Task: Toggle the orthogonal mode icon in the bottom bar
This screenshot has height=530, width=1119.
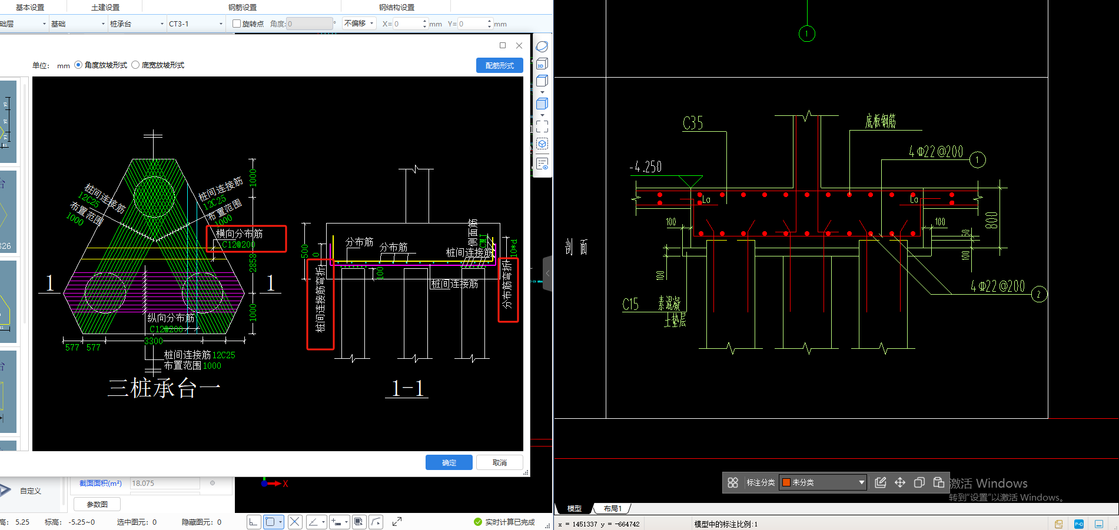Action: [x=254, y=522]
